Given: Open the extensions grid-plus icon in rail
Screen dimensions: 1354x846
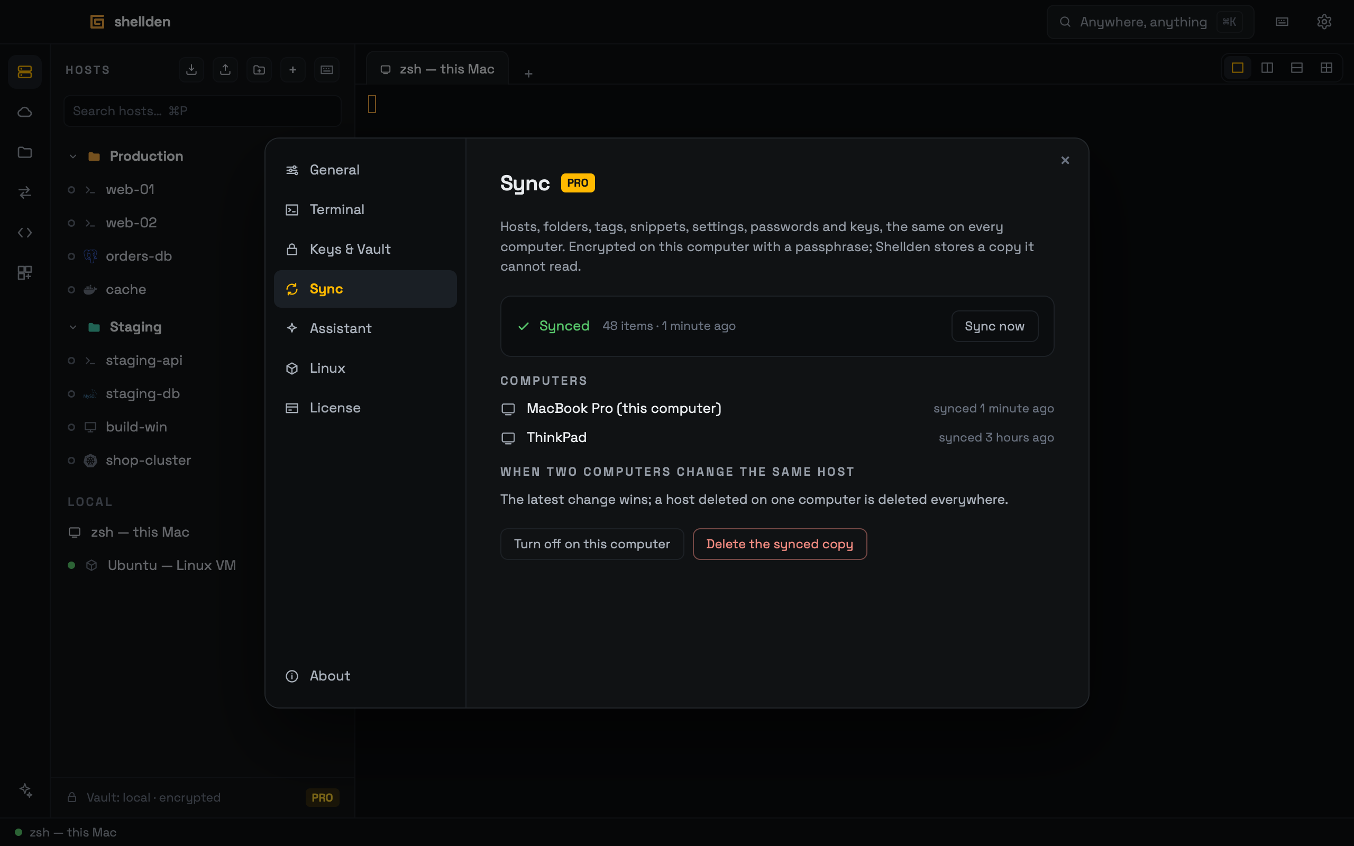Looking at the screenshot, I should (25, 273).
